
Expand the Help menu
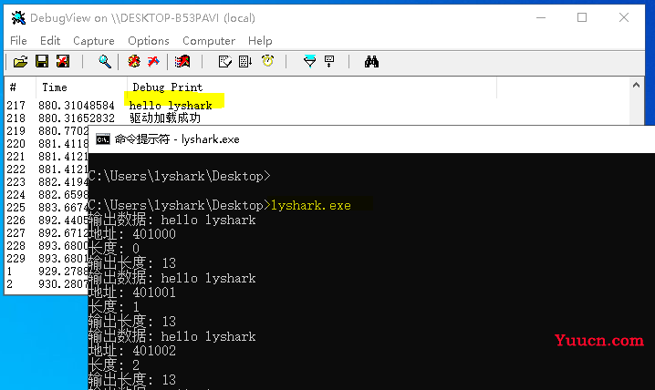[x=260, y=40]
